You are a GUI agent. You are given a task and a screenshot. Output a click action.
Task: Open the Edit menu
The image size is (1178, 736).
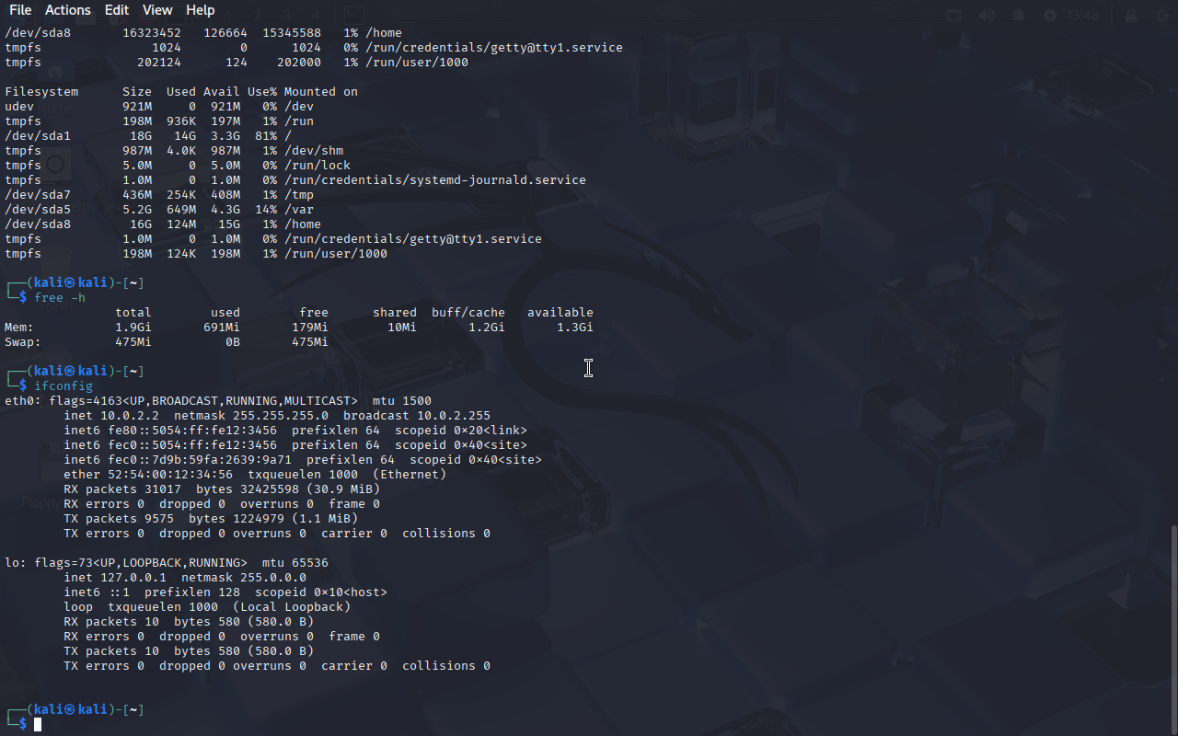pyautogui.click(x=117, y=10)
